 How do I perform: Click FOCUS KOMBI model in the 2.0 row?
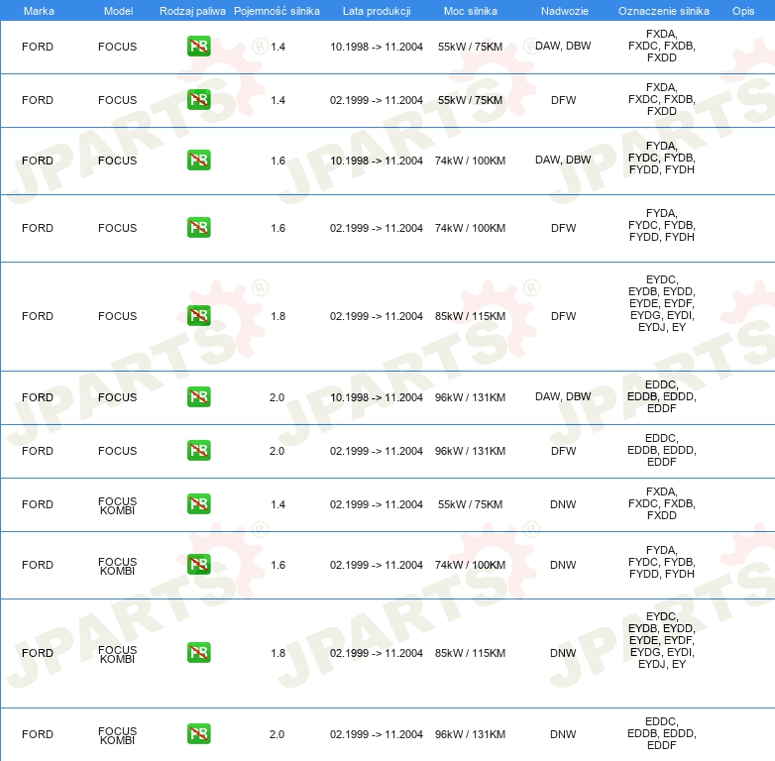pos(117,735)
